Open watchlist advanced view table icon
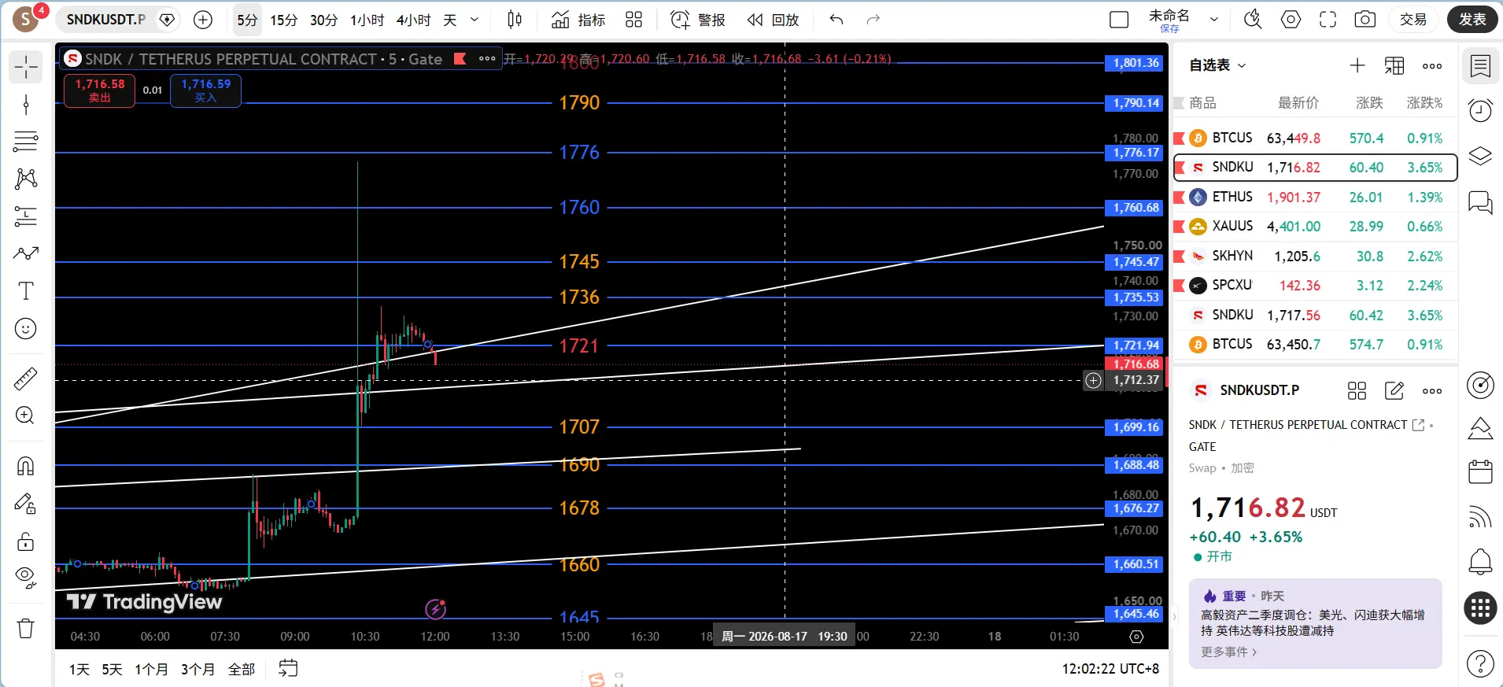1503x687 pixels. point(1394,65)
